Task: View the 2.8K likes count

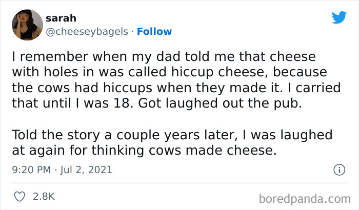Action: pyautogui.click(x=44, y=196)
